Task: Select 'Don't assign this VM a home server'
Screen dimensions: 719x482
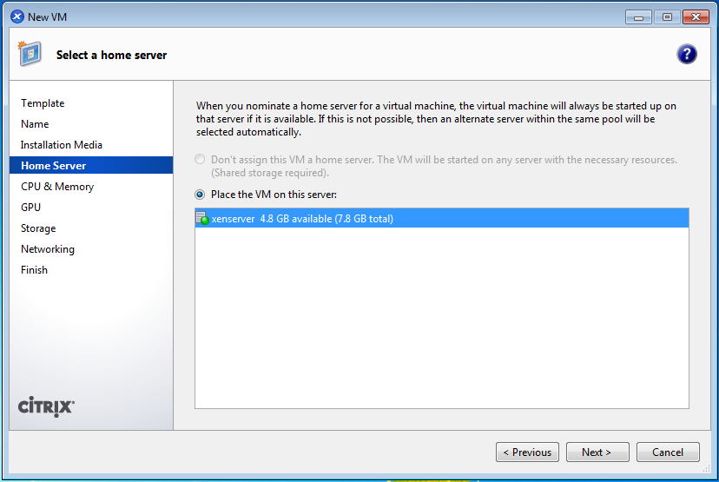Action: (x=201, y=160)
